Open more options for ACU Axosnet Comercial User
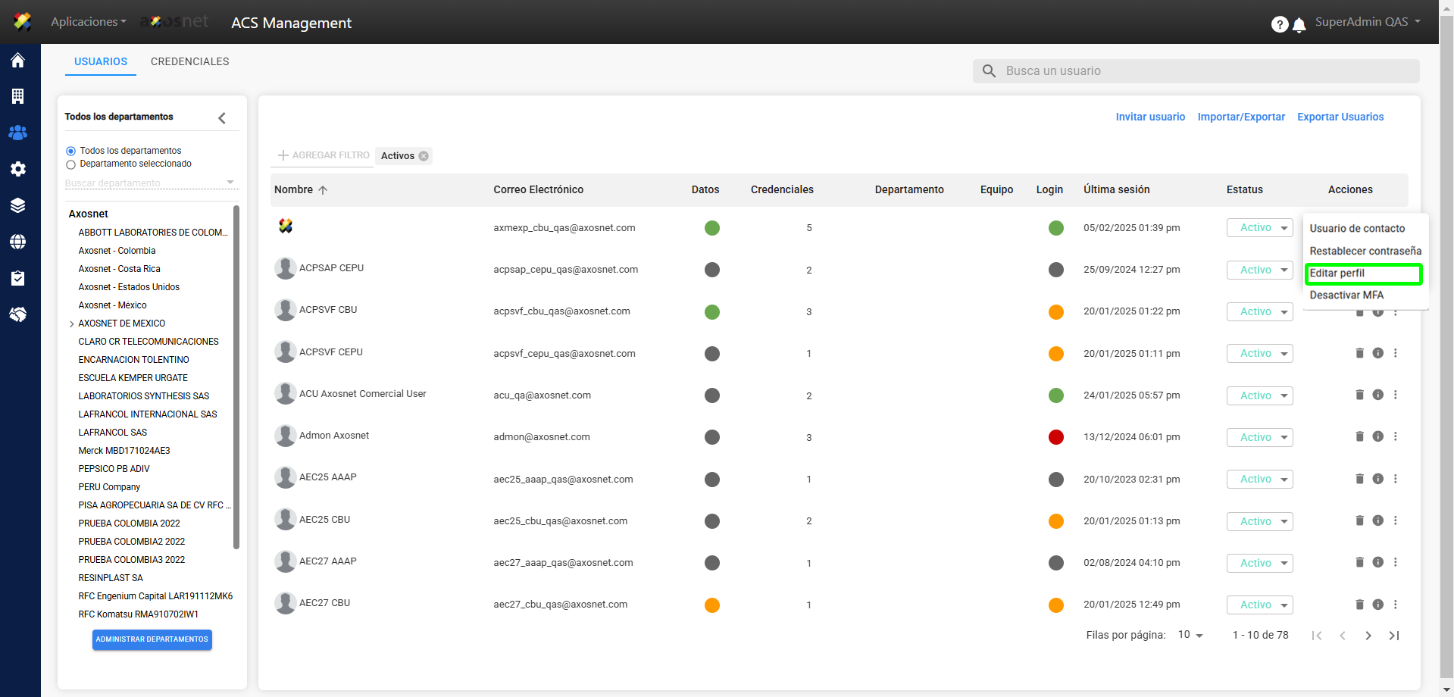 pos(1395,395)
